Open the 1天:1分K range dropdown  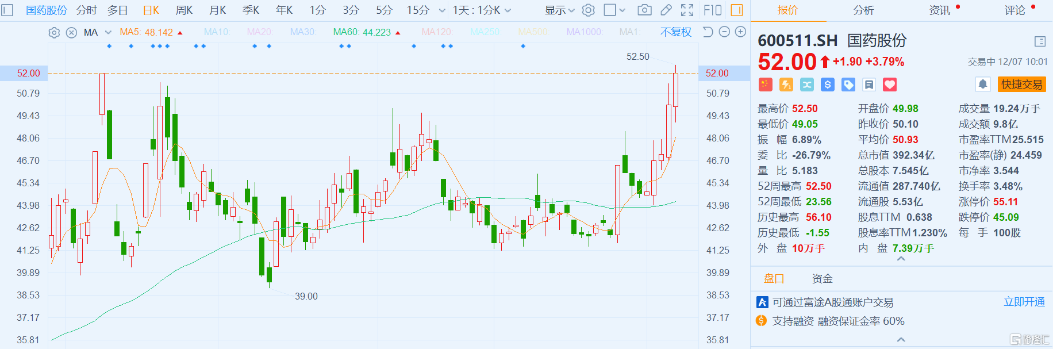(482, 10)
